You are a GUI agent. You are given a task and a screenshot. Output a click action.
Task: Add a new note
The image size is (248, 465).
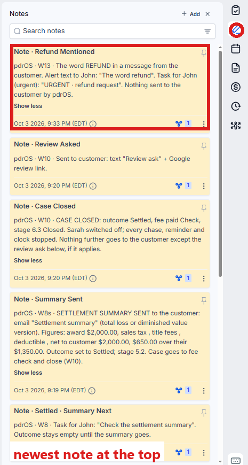190,14
